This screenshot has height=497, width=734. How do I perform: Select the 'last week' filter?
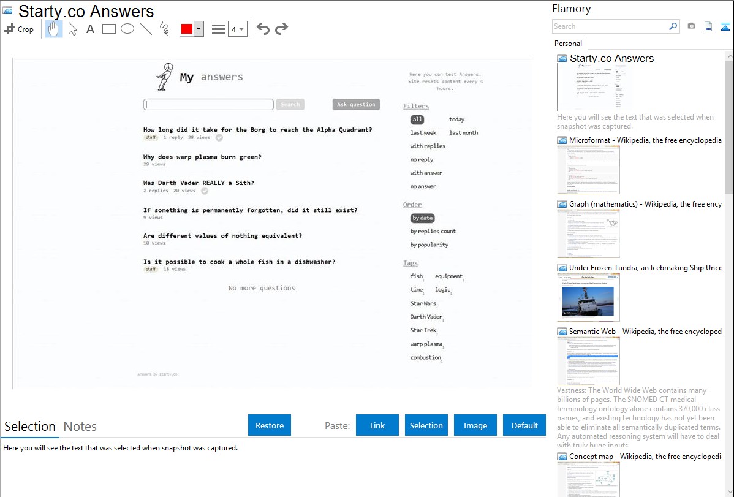(423, 132)
